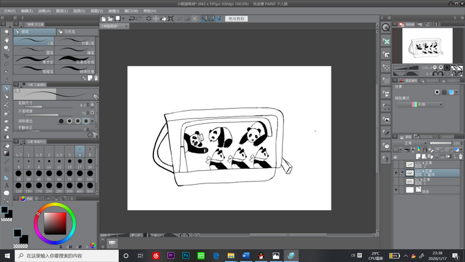Click the delete sub tool trash icon
The height and width of the screenshot is (262, 465).
coord(96,78)
